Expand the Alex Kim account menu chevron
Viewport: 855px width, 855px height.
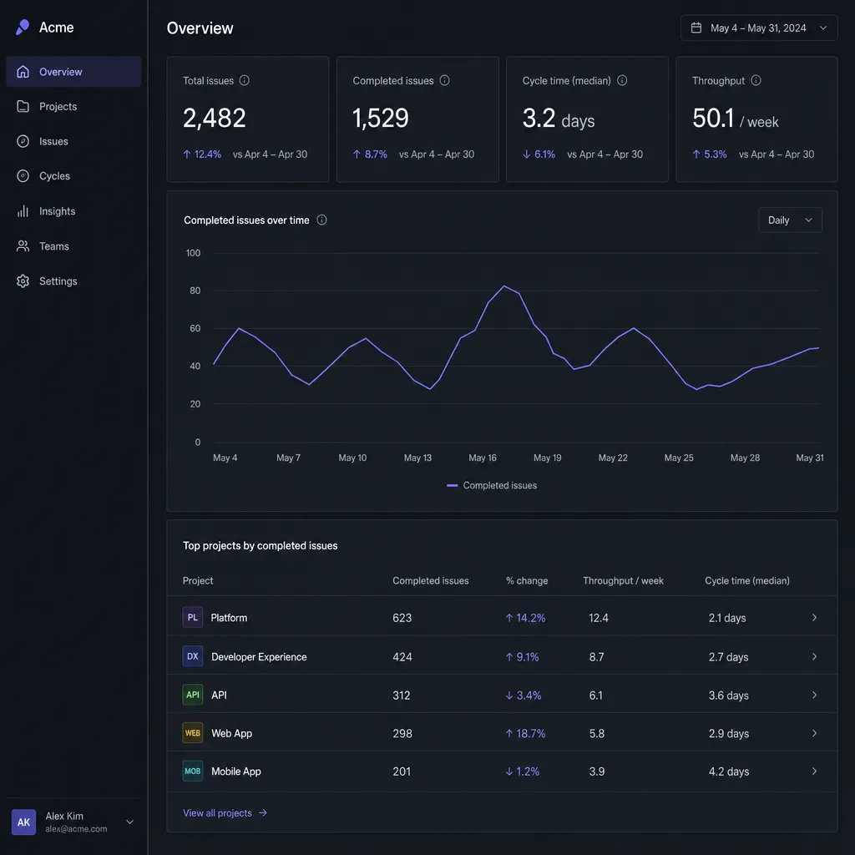[x=129, y=822]
